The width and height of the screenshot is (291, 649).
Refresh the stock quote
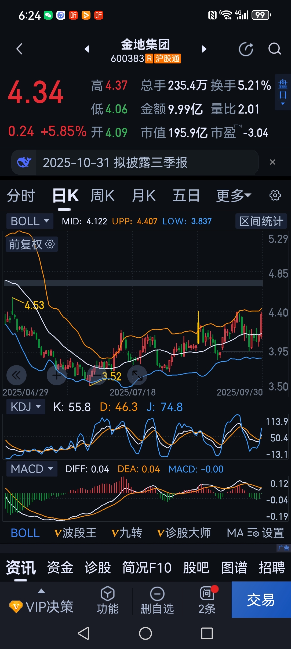tap(246, 49)
